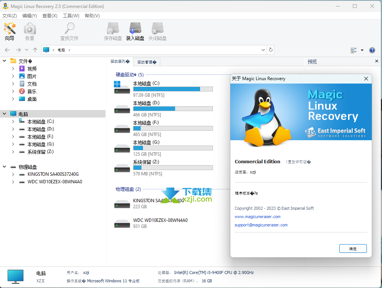Click the 物理磁盘 (2) group header
The image size is (382, 288).
coord(128,189)
